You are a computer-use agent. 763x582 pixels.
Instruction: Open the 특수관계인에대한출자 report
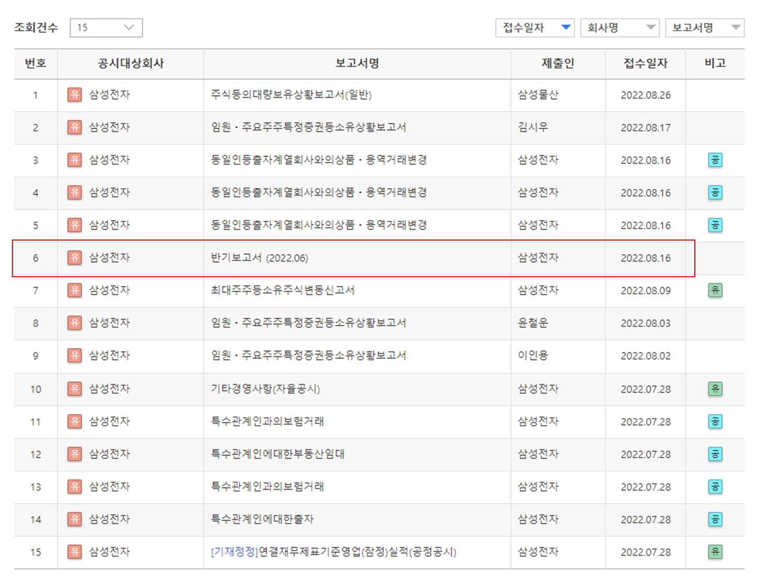[262, 519]
